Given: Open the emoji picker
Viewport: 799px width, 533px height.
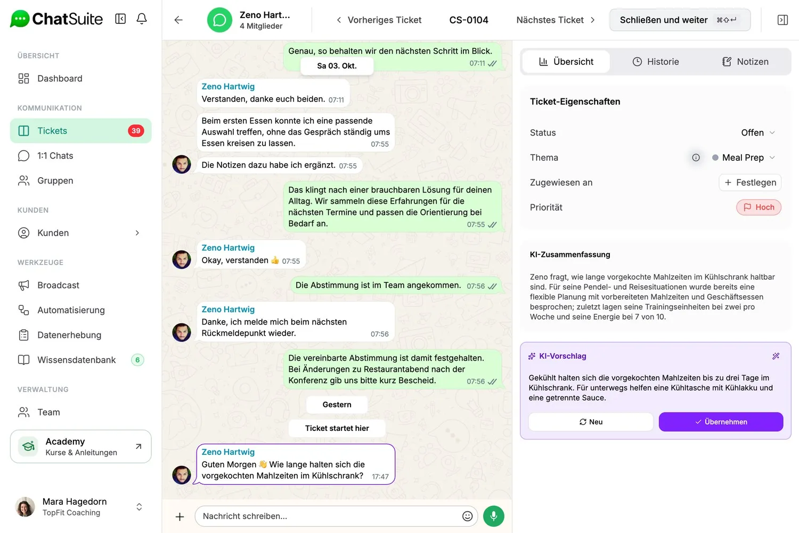Looking at the screenshot, I should 467,516.
